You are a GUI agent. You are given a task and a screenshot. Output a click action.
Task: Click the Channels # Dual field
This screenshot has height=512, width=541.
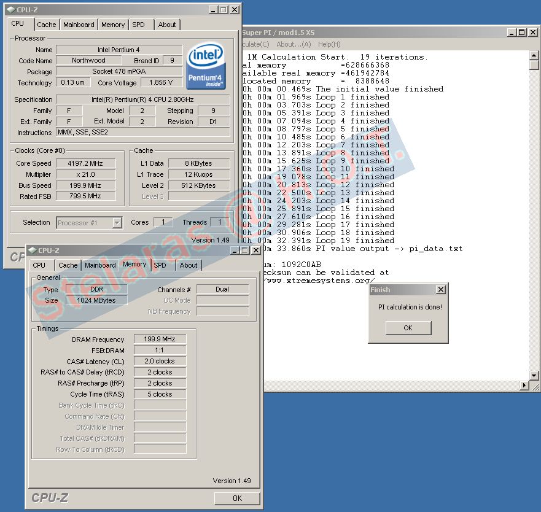(222, 289)
